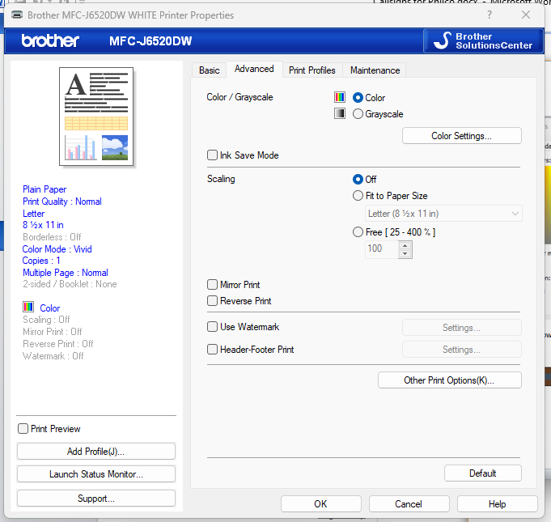Select Free 25-400% scaling option

coord(358,232)
